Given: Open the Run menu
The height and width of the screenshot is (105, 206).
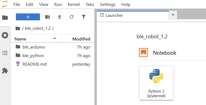Looking at the screenshot, I should (x=58, y=5).
